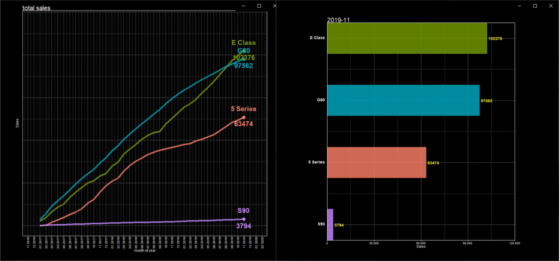Click the 120,000 tick on bar chart axis
This screenshot has width=559, height=261.
tap(515, 243)
